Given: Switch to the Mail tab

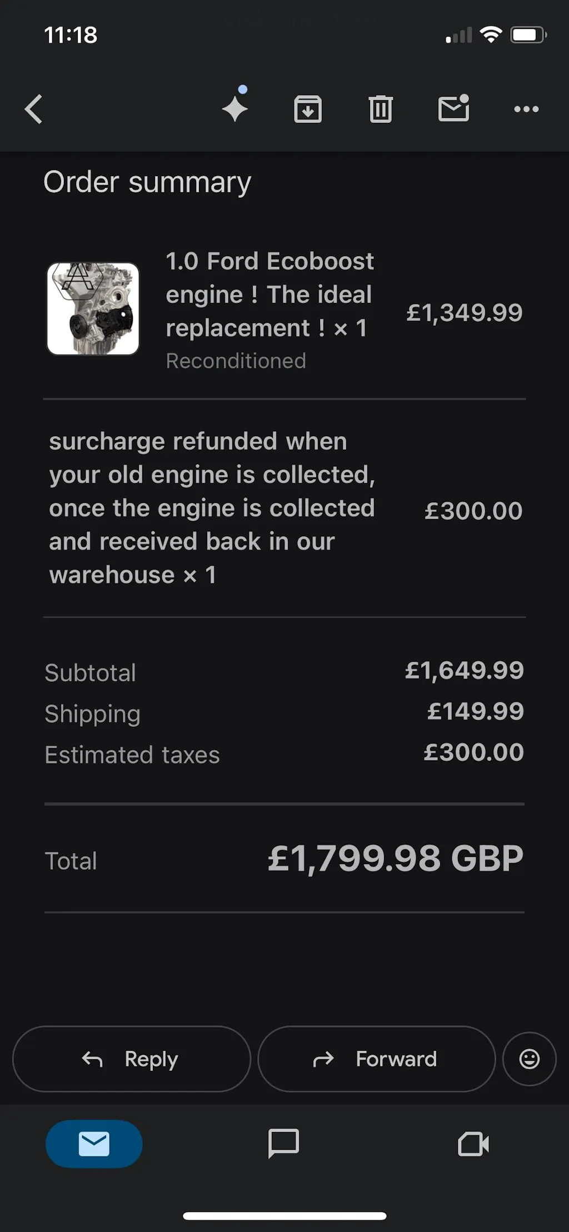Looking at the screenshot, I should (94, 1144).
